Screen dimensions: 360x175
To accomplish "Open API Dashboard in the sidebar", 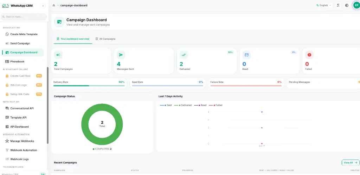I will pos(23,127).
